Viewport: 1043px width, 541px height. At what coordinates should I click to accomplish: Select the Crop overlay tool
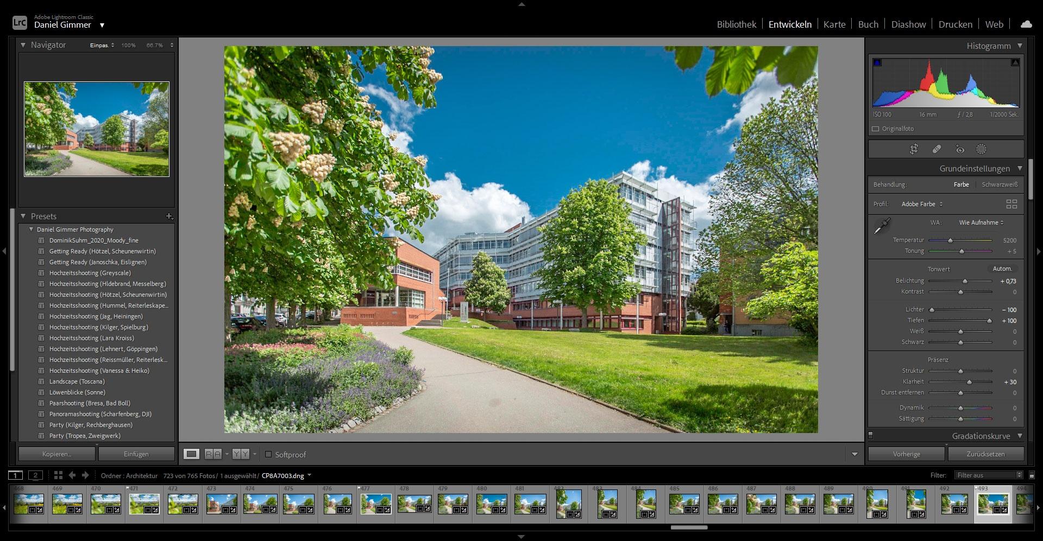click(x=914, y=149)
